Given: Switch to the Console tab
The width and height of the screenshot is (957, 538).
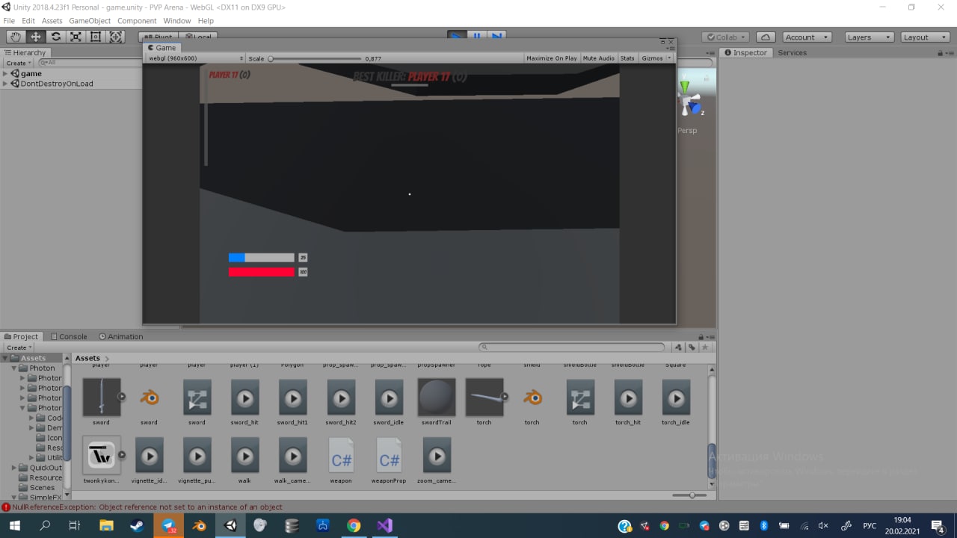Looking at the screenshot, I should pyautogui.click(x=68, y=336).
